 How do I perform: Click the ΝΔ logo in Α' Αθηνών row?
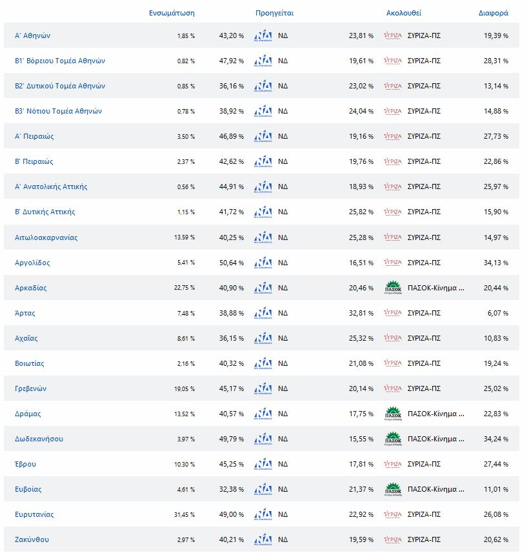(x=263, y=36)
